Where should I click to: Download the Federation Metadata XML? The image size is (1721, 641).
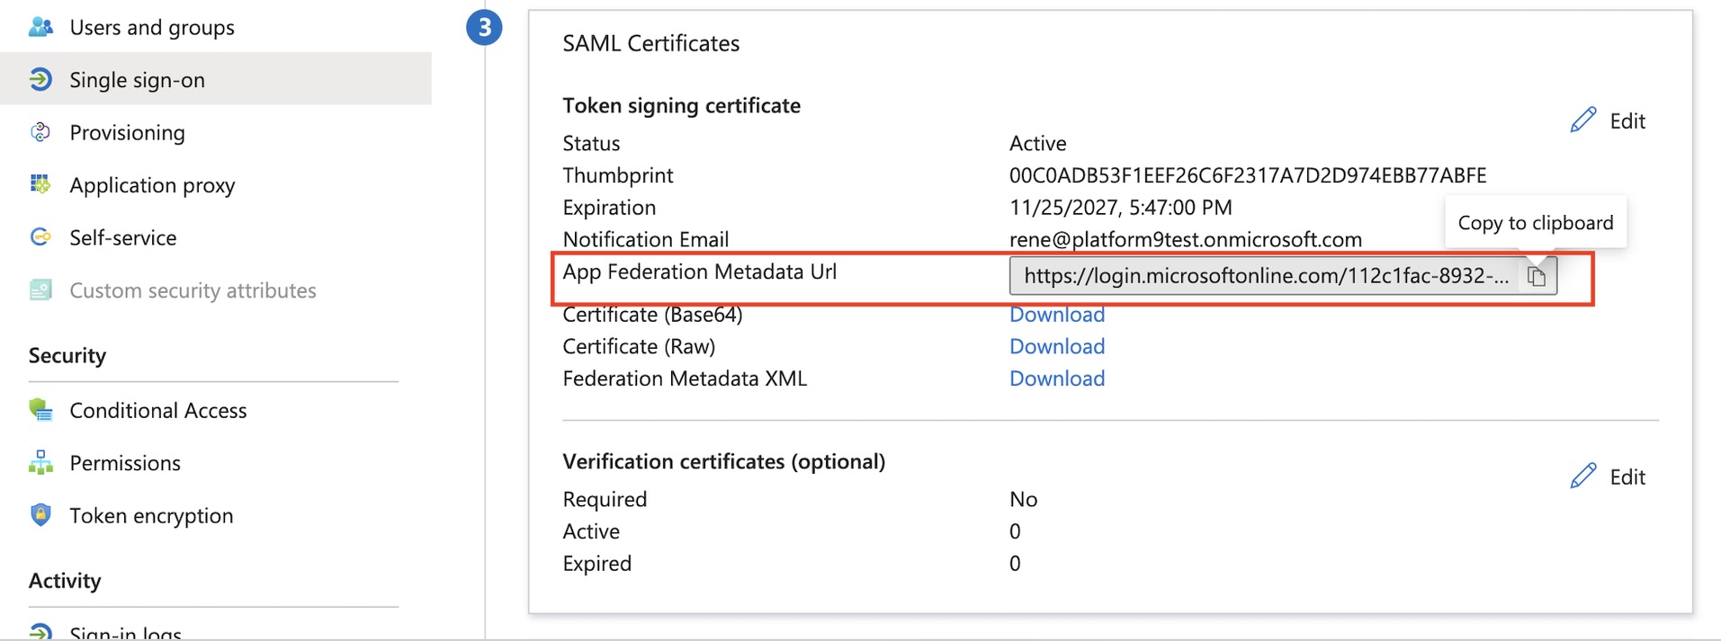(1056, 378)
